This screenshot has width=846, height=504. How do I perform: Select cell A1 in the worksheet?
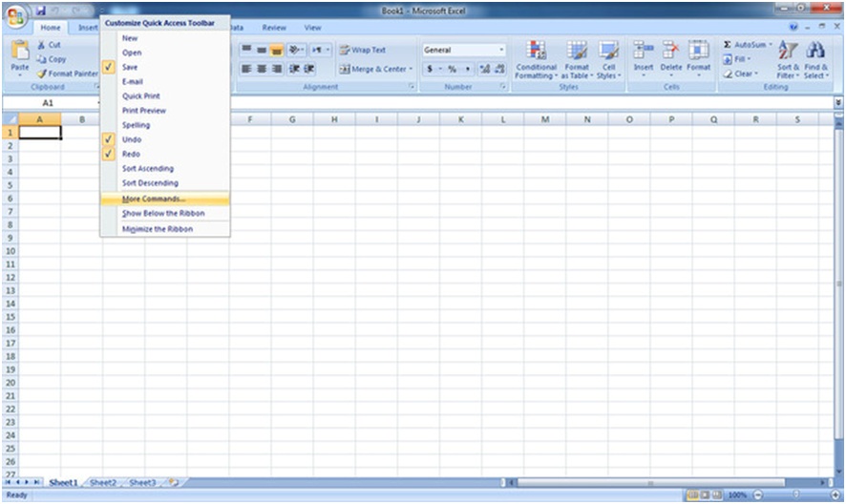(x=40, y=133)
